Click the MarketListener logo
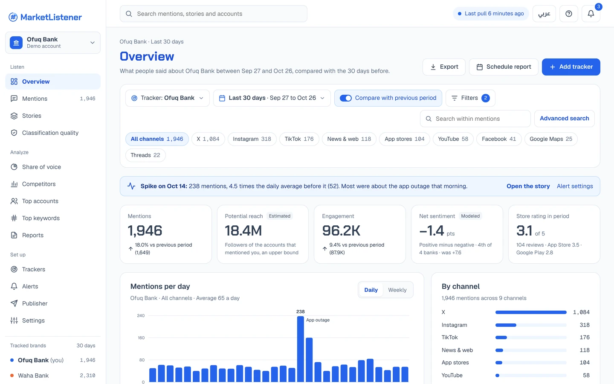The image size is (614, 384). pyautogui.click(x=45, y=17)
